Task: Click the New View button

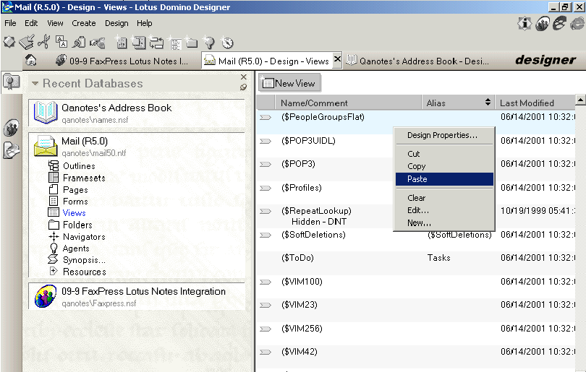Action: click(289, 83)
